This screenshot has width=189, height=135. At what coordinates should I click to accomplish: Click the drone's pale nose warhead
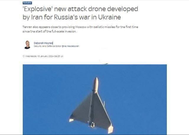(96, 85)
